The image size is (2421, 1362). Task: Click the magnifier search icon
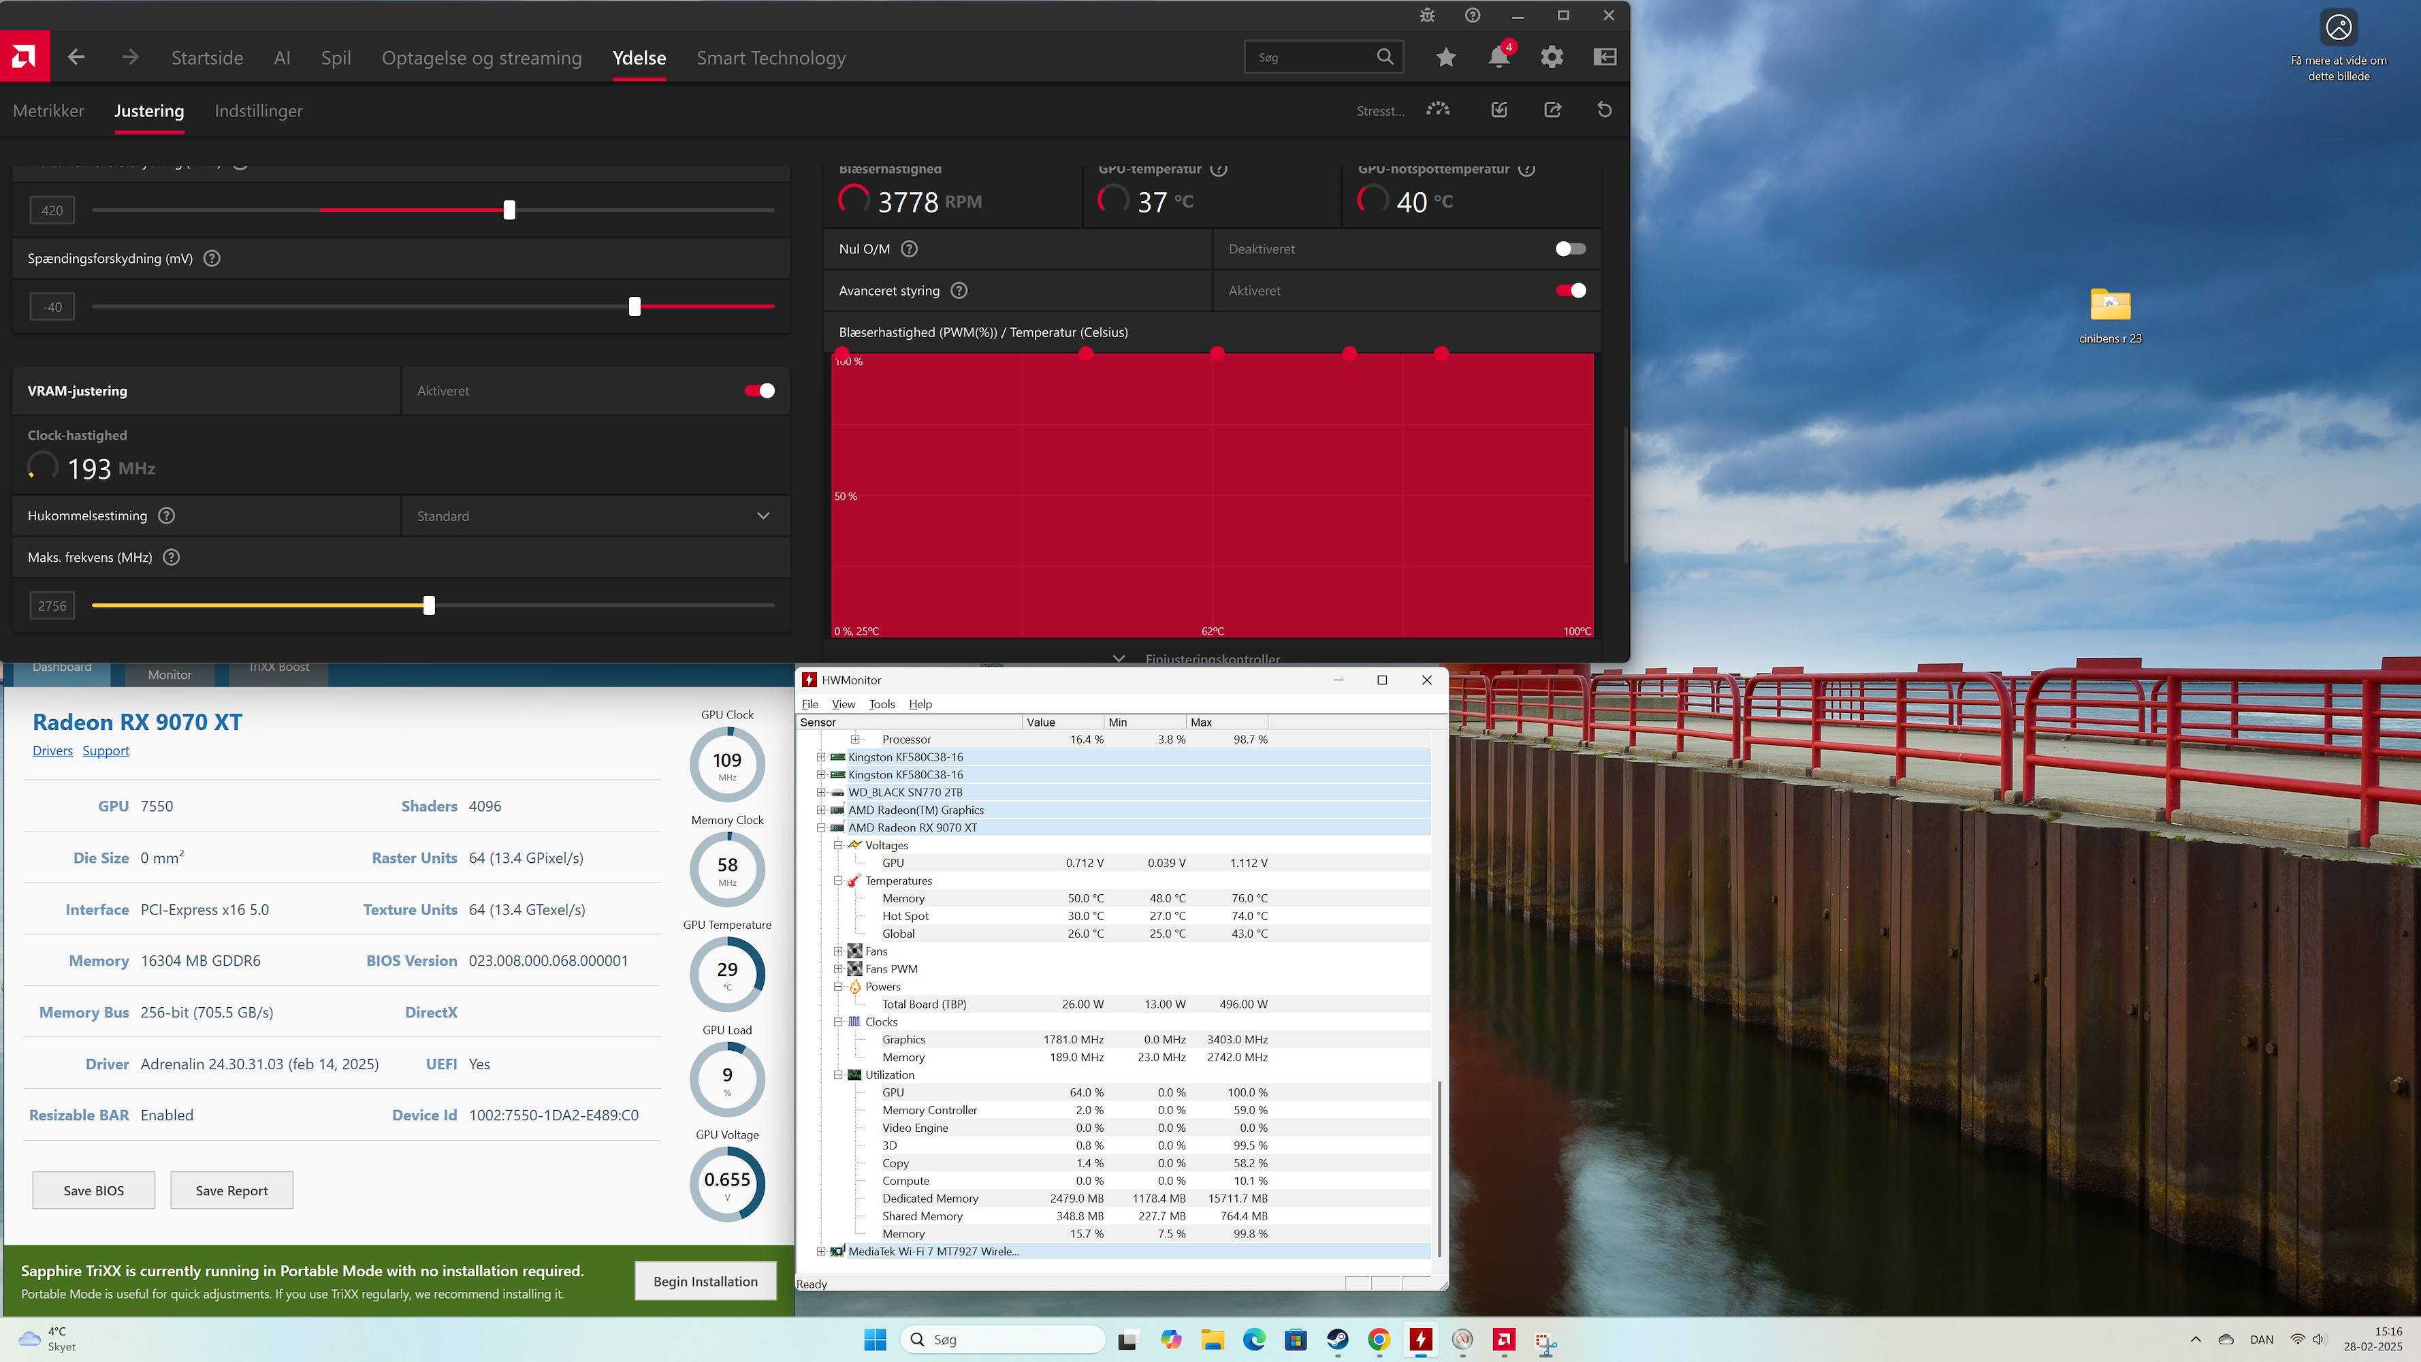[x=1385, y=57]
